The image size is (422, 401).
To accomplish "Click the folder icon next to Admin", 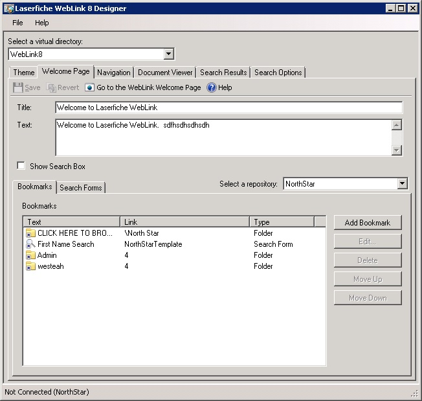I will 30,255.
